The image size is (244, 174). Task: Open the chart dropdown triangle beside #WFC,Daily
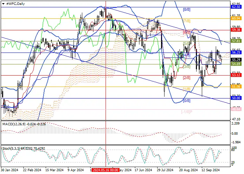3,4
